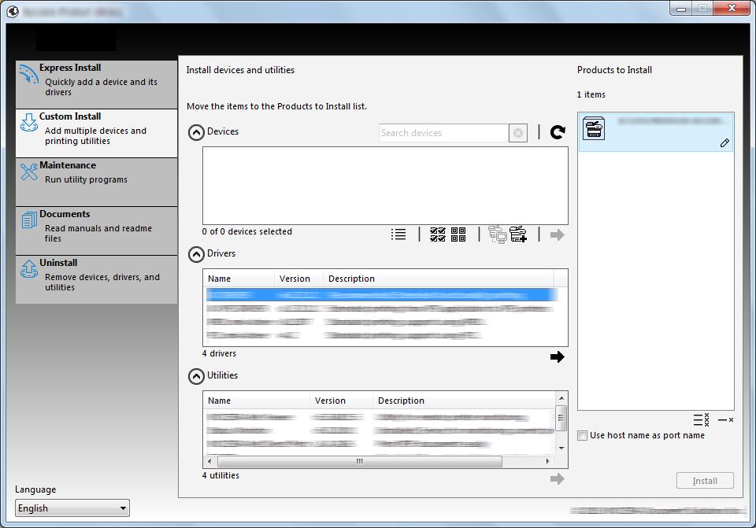Collapse the Devices section
This screenshot has height=528, width=756.
(196, 132)
